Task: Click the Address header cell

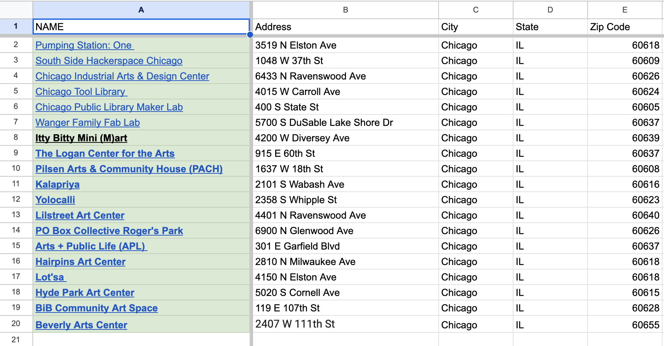Action: click(x=346, y=27)
